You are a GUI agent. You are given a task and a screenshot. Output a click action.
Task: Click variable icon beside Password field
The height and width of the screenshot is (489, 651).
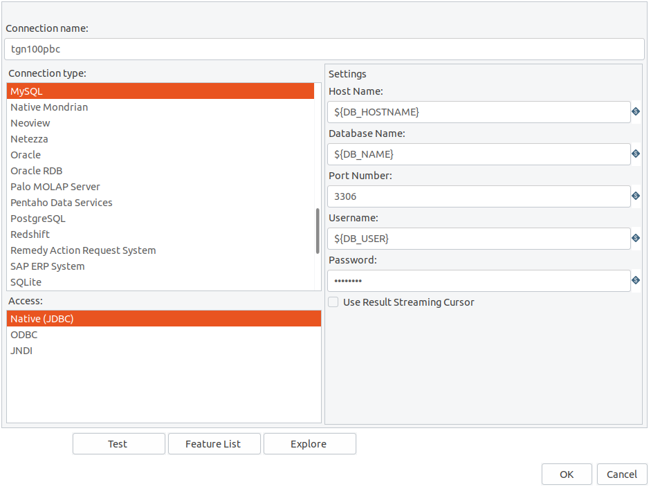[636, 281]
